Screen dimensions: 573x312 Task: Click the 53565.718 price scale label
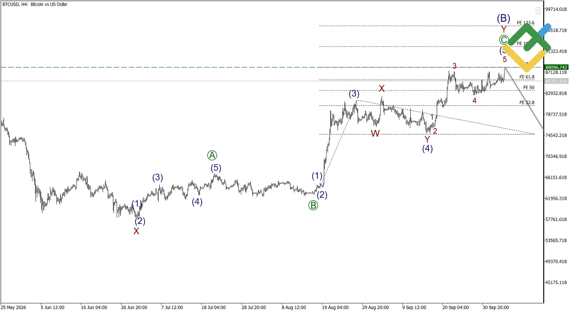(x=556, y=241)
